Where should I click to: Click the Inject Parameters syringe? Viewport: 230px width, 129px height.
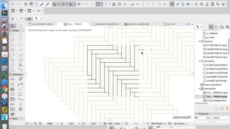click(47, 4)
